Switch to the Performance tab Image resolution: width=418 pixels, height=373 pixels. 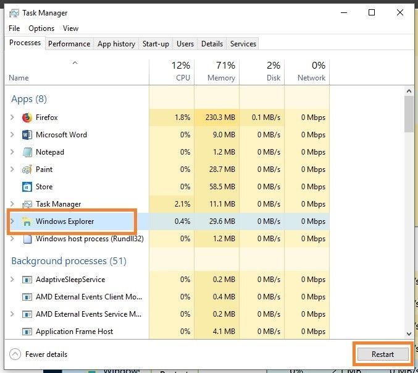click(x=69, y=44)
